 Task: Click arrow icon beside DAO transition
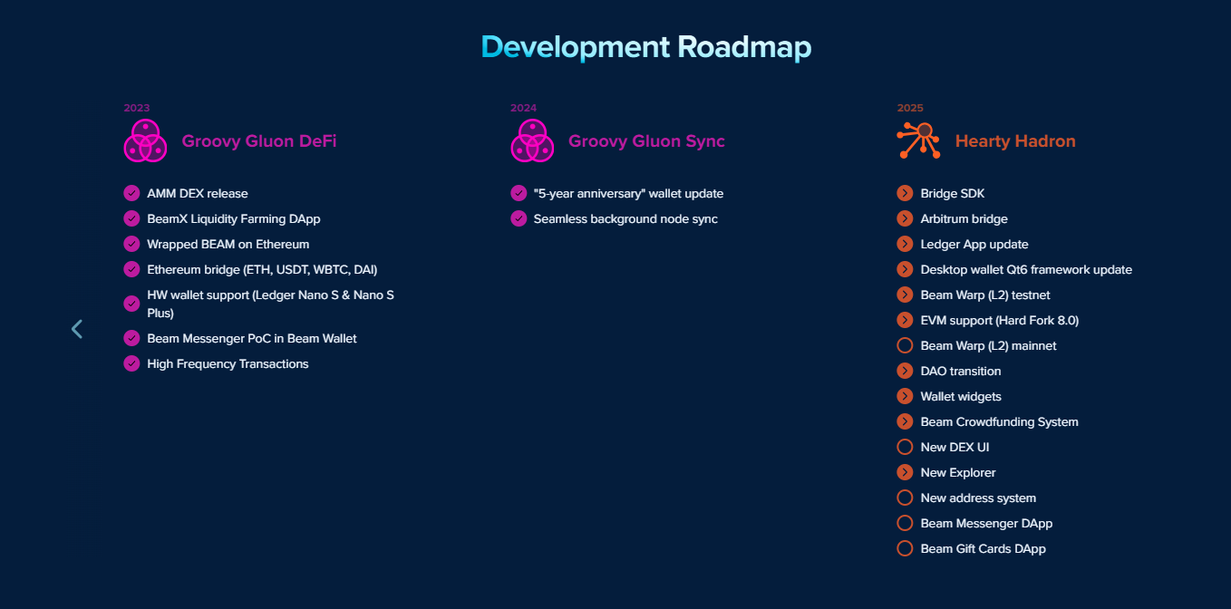905,371
